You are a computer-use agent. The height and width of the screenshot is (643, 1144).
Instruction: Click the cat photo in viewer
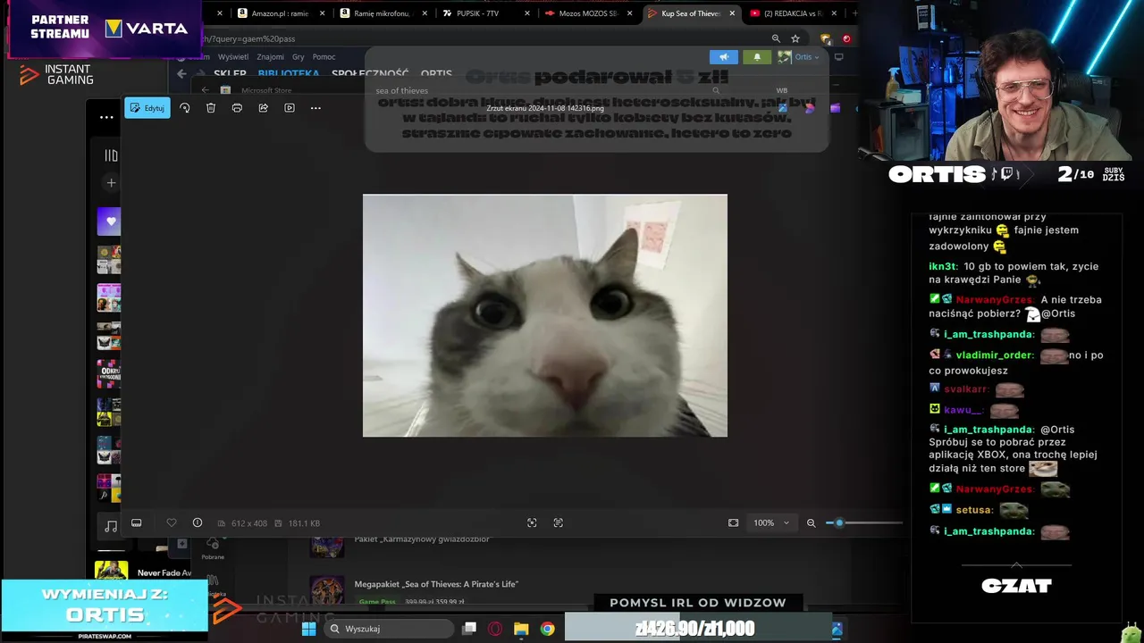tap(545, 315)
